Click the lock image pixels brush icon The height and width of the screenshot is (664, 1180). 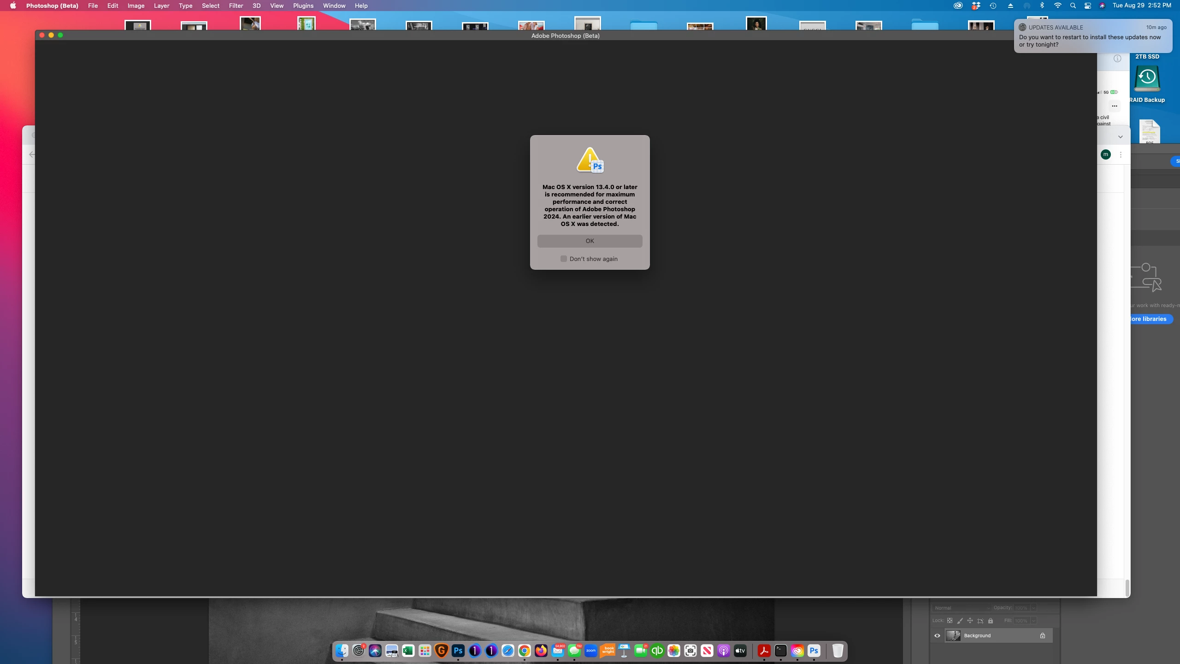point(960,621)
